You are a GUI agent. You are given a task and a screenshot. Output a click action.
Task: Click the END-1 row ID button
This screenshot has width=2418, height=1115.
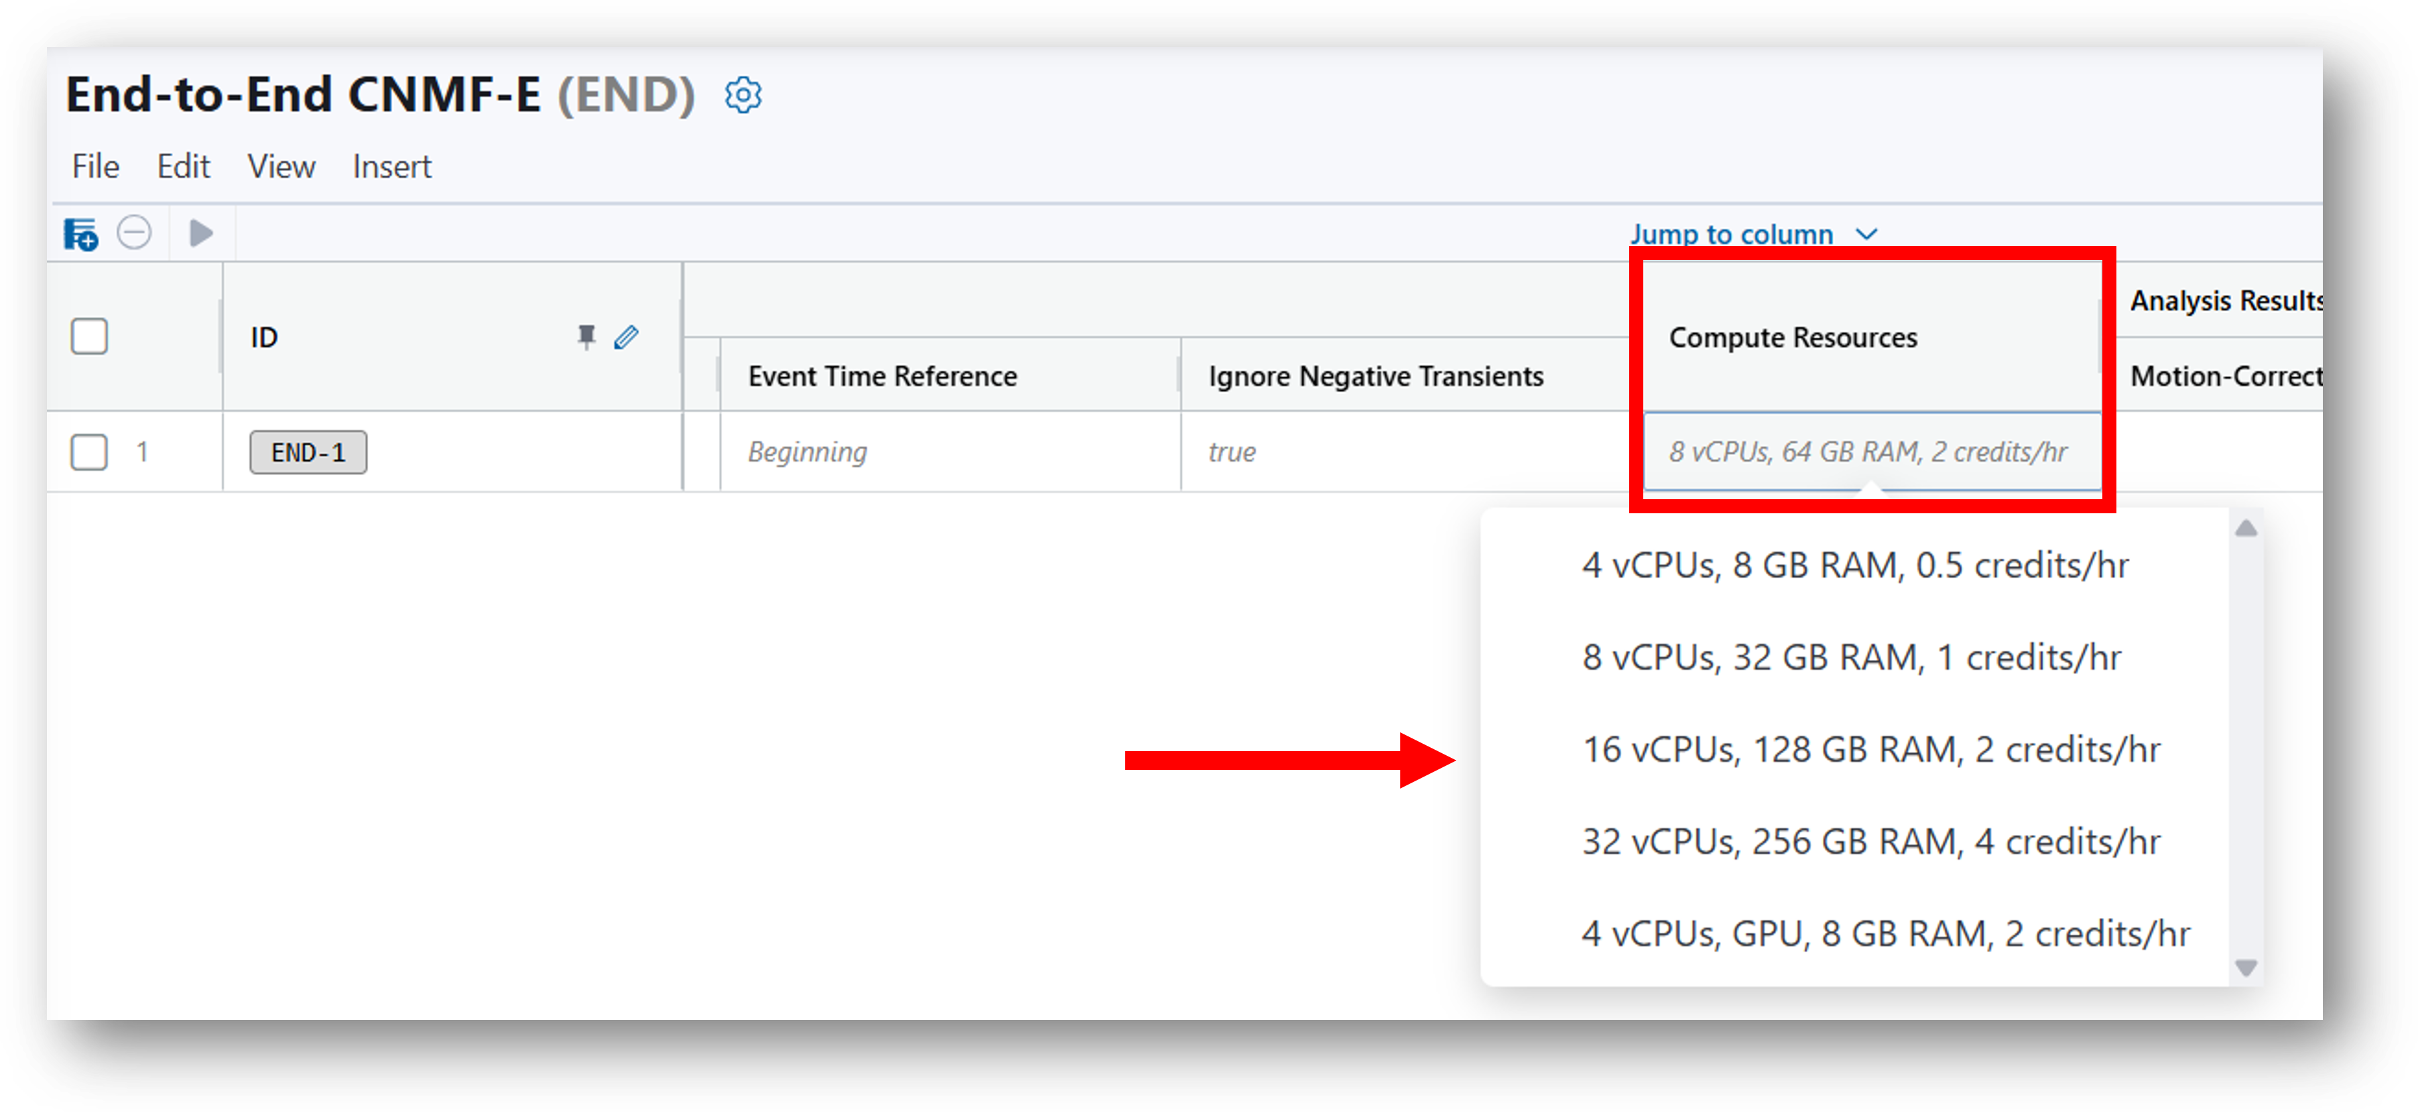tap(308, 452)
